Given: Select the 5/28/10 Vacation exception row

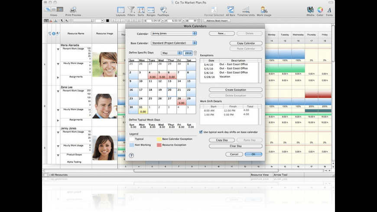Looking at the screenshot, I should tap(229, 77).
